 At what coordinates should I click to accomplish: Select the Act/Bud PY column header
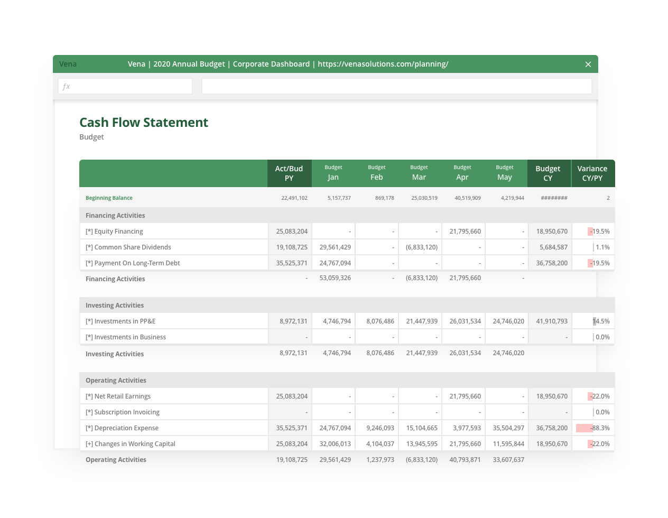[289, 173]
